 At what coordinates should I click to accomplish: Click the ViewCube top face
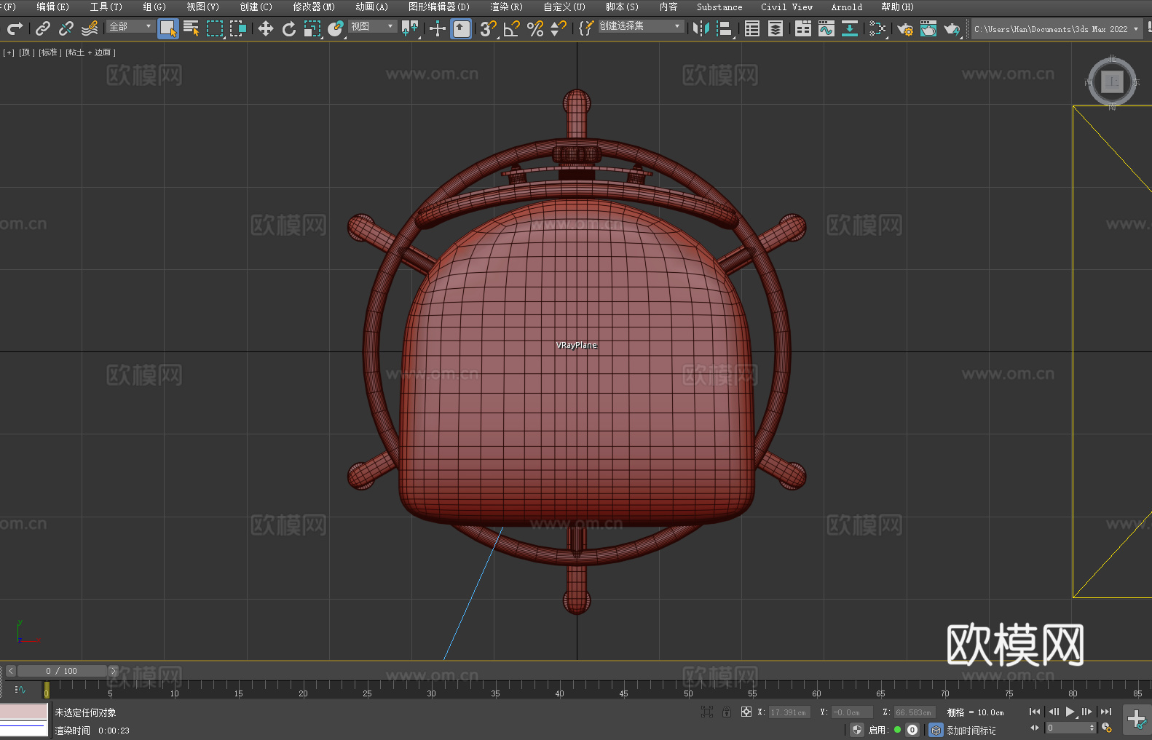click(x=1111, y=81)
